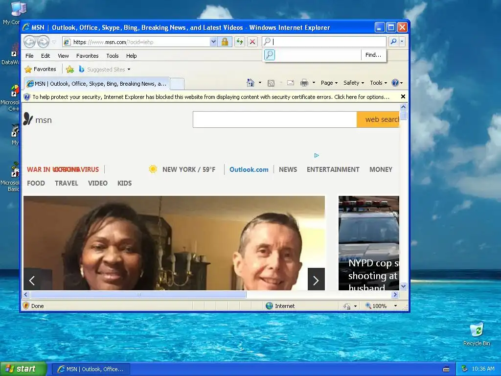This screenshot has height=376, width=501.
Task: Click the security information bar message
Action: pos(211,97)
